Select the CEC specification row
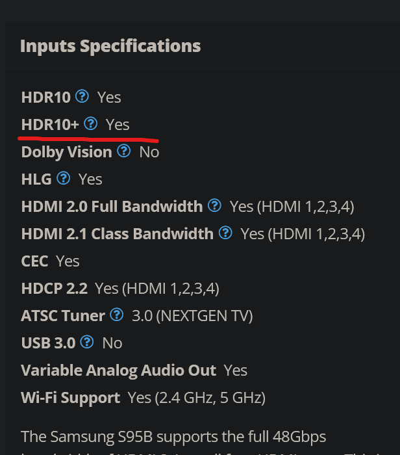This screenshot has width=400, height=455. tap(50, 261)
